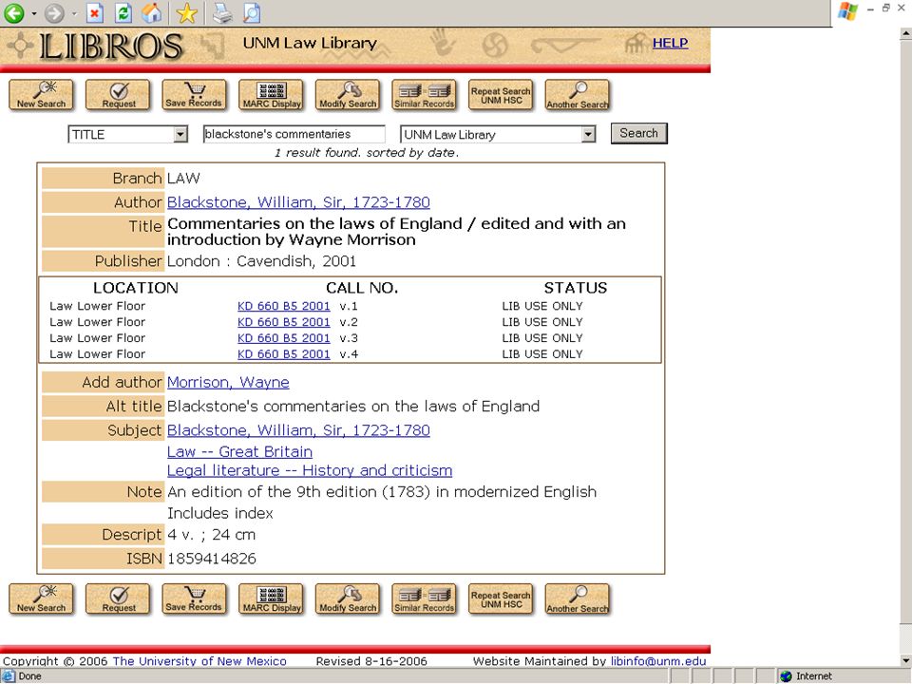Click the Publisher text London : Cavendish, 2001
This screenshot has height=684, width=912.
pyautogui.click(x=262, y=262)
